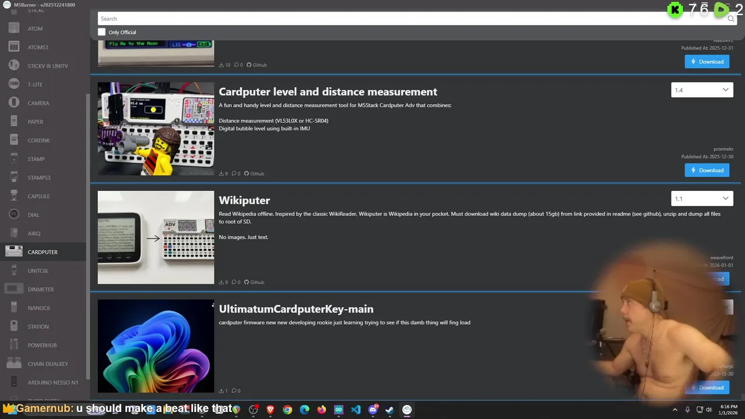Image resolution: width=745 pixels, height=419 pixels.
Task: Open Github link of the topmost card
Action: tap(257, 65)
